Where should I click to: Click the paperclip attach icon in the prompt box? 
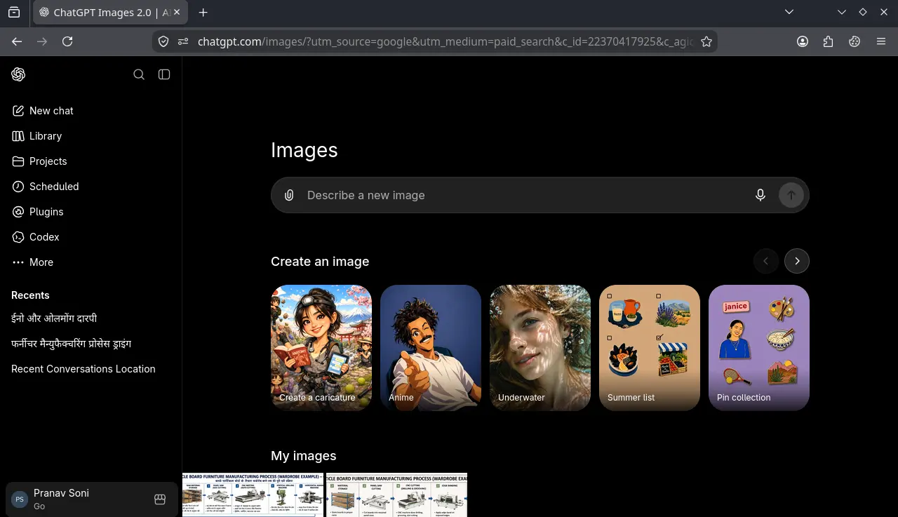coord(289,195)
